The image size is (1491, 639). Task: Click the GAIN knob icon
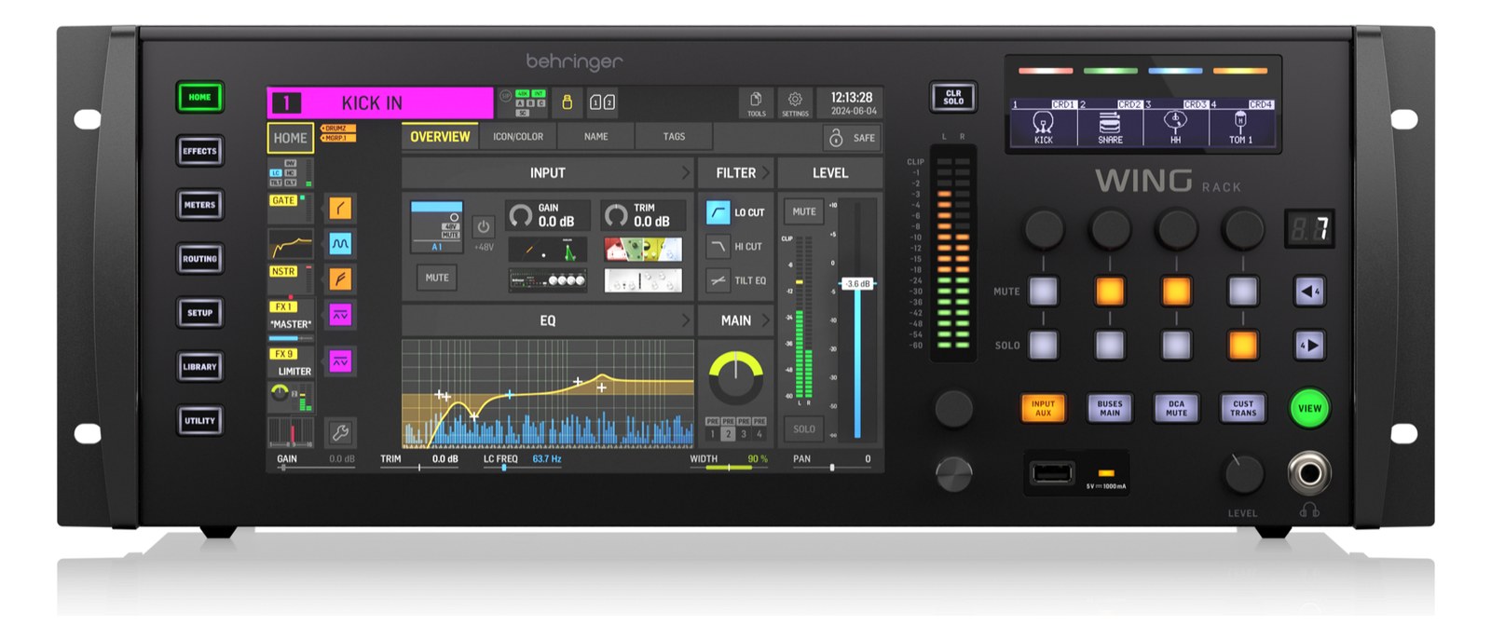tap(521, 216)
